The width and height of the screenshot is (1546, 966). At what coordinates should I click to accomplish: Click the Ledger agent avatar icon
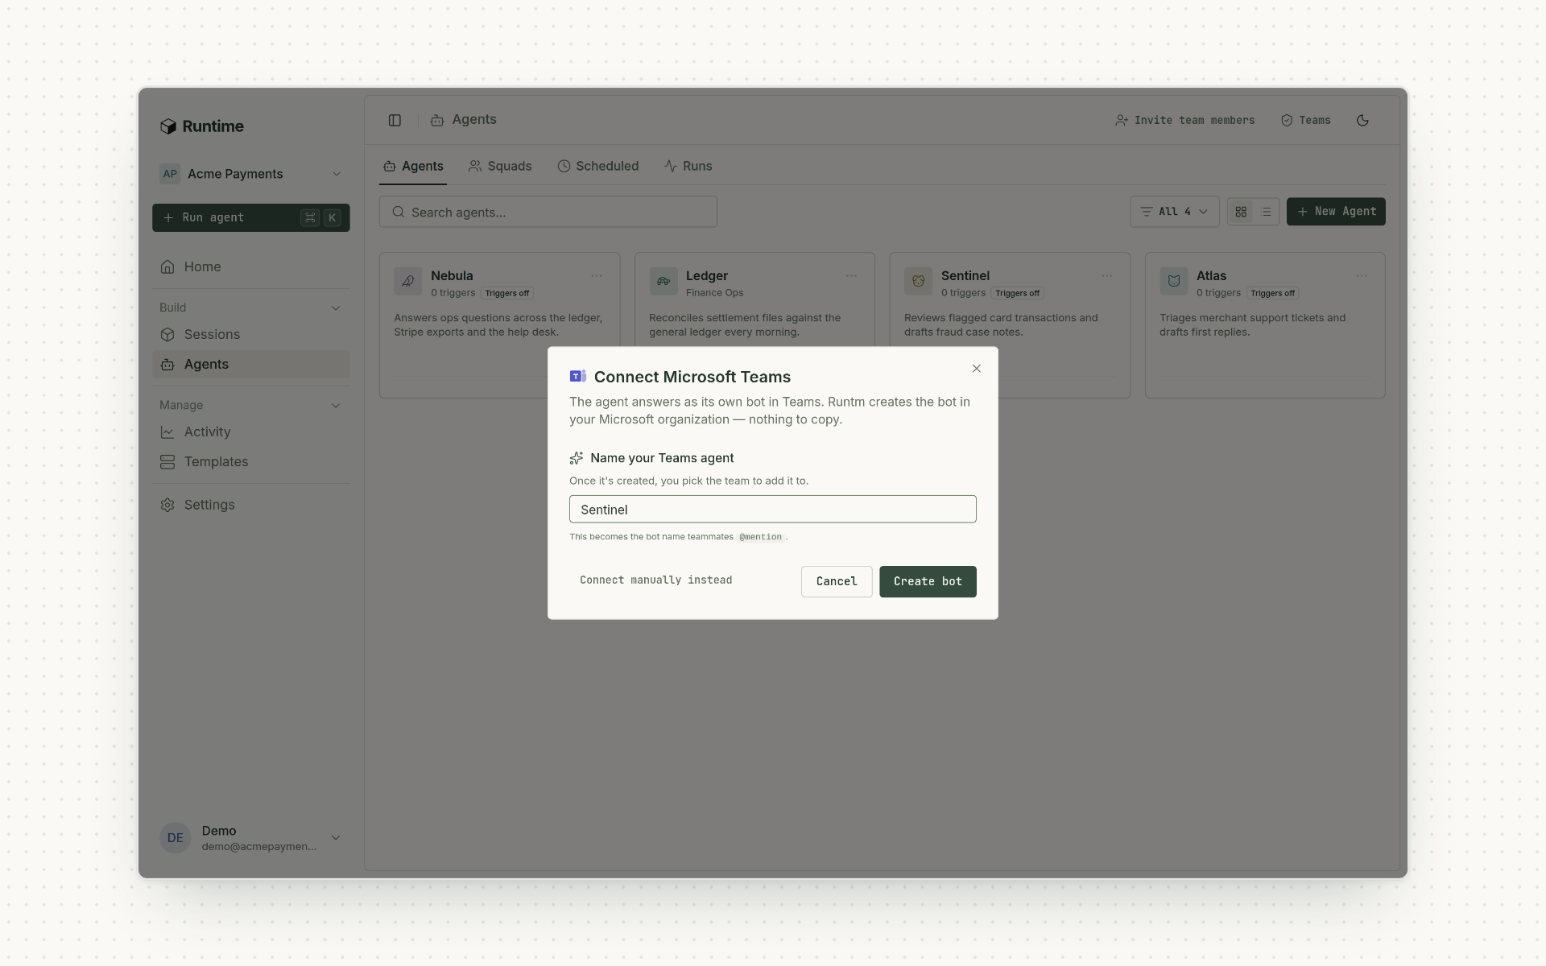point(663,281)
